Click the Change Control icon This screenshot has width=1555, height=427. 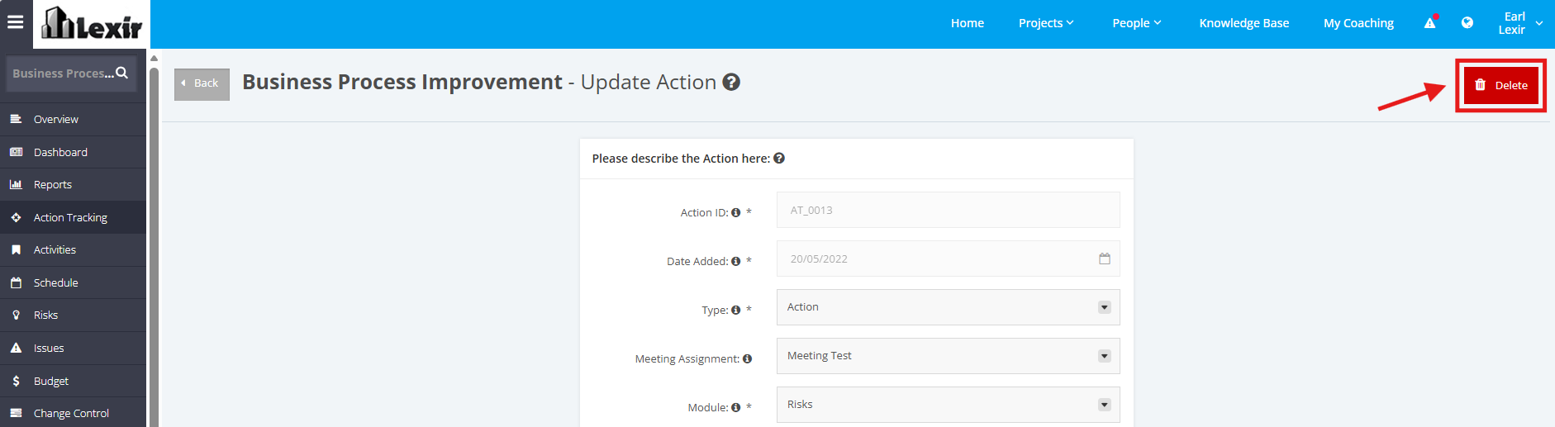pyautogui.click(x=16, y=413)
